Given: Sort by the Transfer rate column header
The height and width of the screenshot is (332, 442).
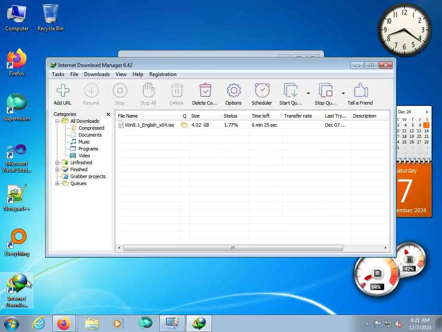Looking at the screenshot, I should pyautogui.click(x=302, y=116).
